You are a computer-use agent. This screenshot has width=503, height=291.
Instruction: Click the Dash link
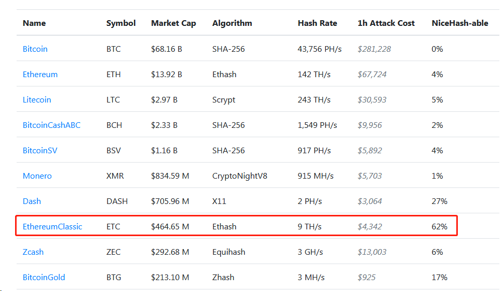point(32,201)
